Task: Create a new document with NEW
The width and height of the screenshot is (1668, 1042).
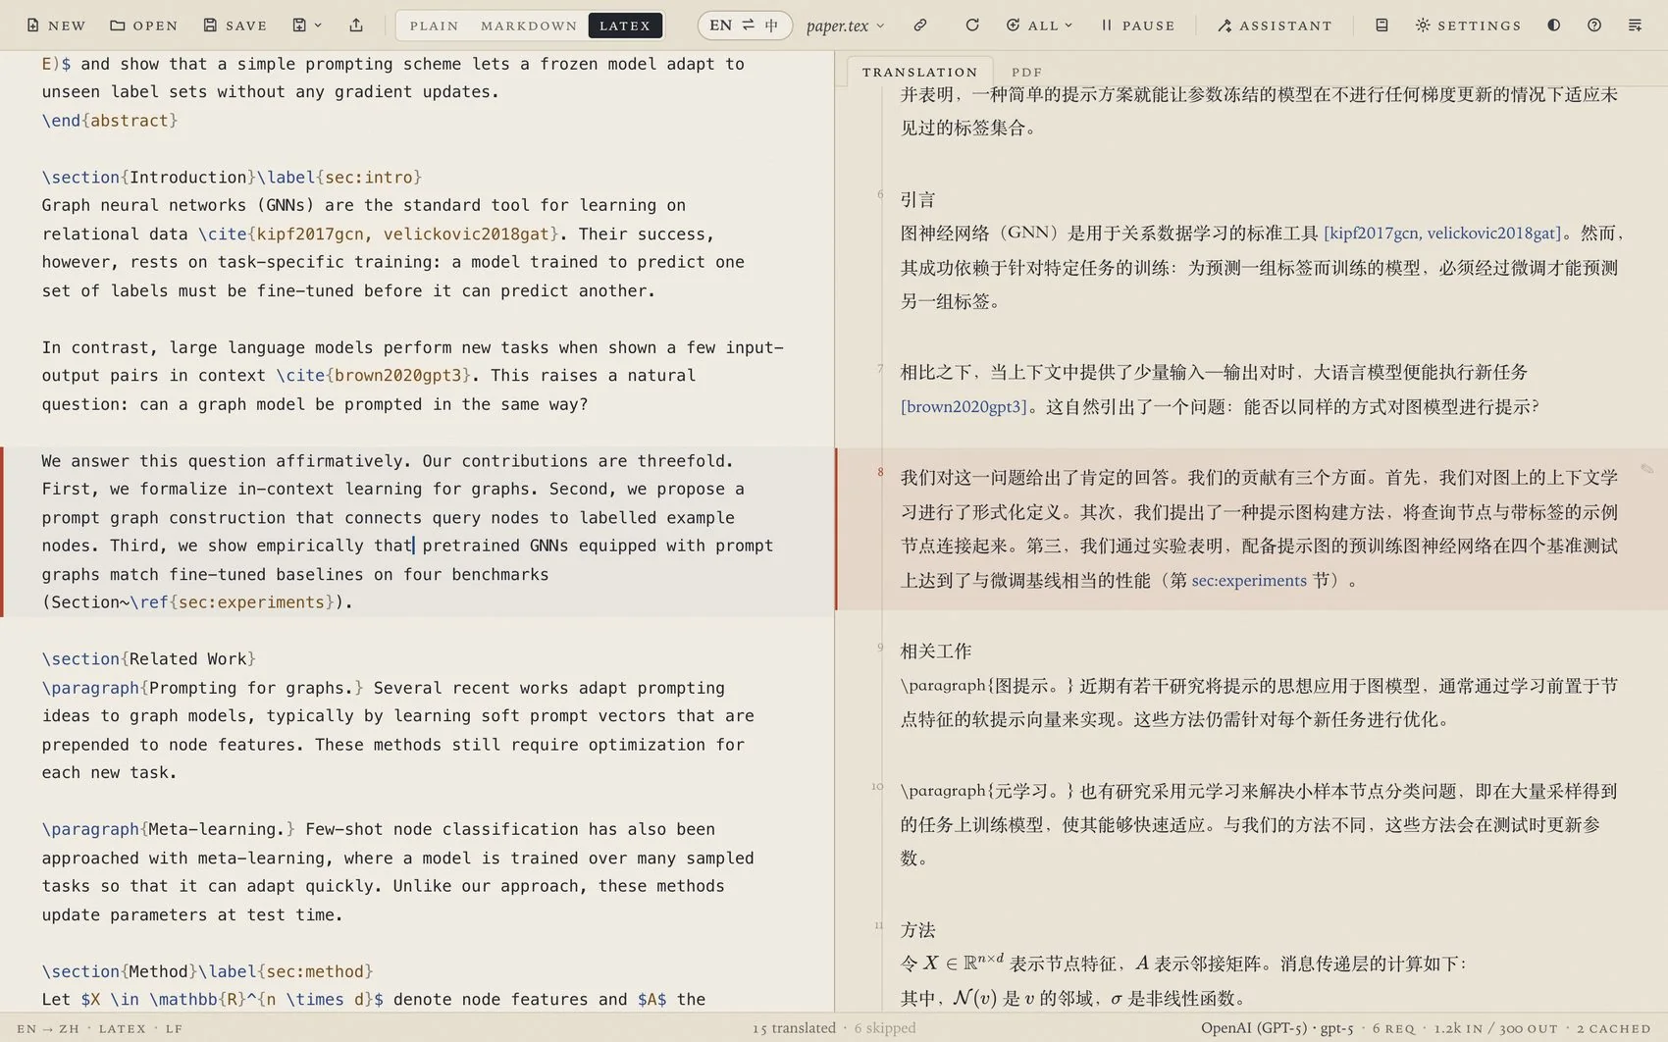Action: [x=56, y=26]
